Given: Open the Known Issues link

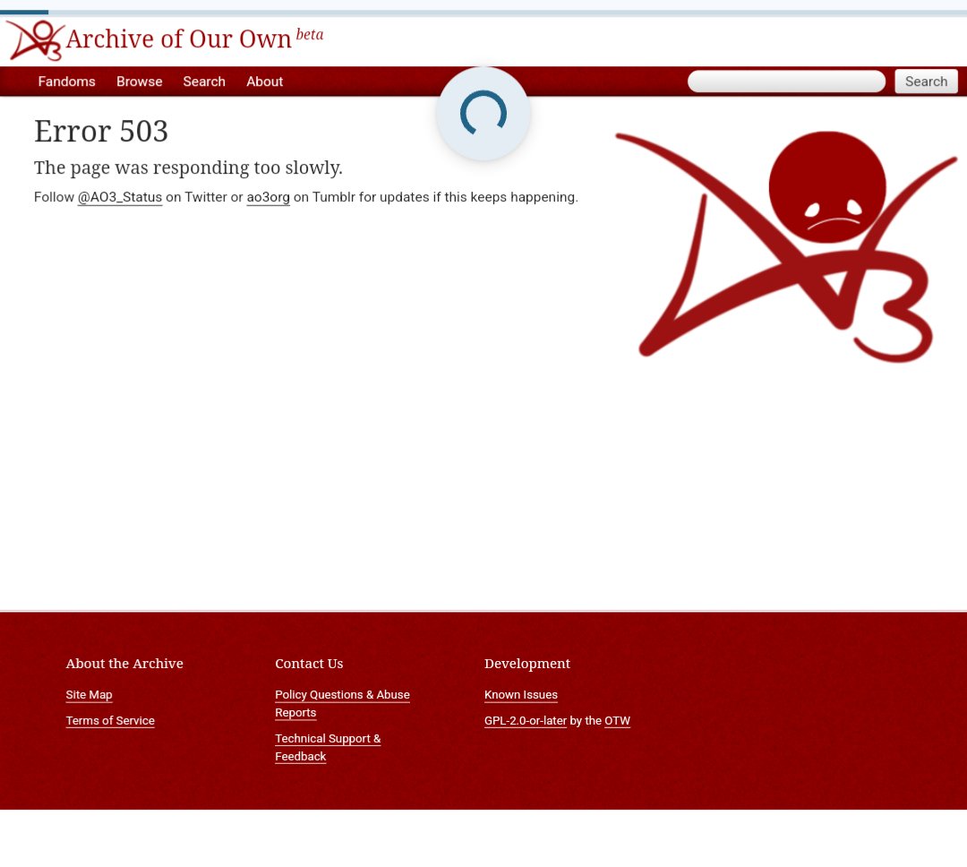Looking at the screenshot, I should (x=520, y=695).
